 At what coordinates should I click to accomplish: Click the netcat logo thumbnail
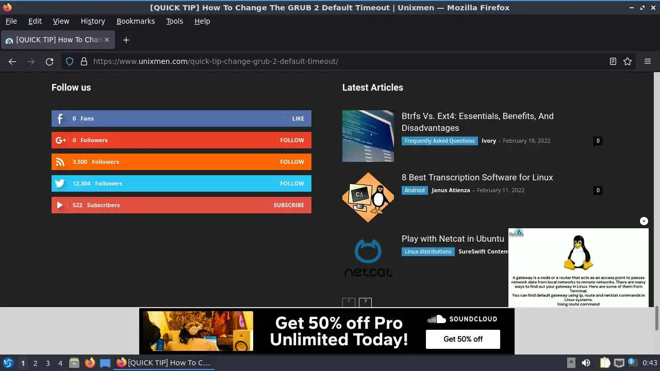pos(368,259)
